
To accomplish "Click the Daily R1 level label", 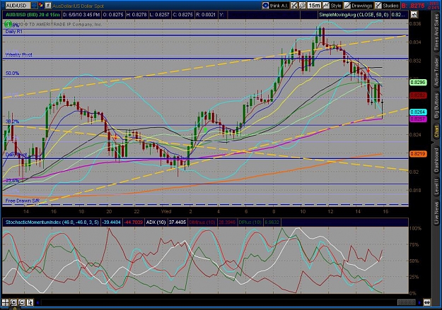I will tap(14, 32).
